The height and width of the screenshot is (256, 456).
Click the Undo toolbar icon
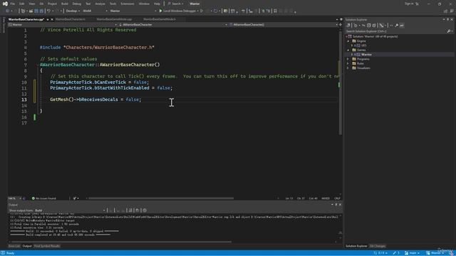48,11
